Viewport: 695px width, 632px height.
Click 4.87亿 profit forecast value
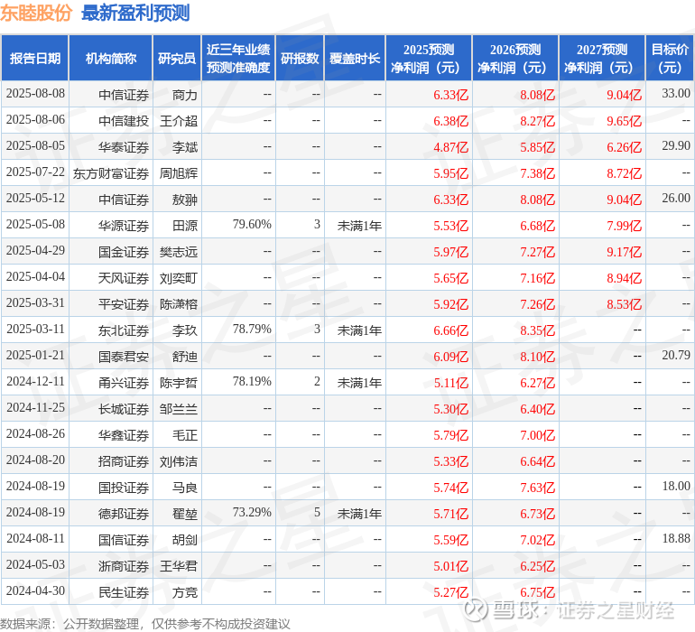click(x=450, y=147)
